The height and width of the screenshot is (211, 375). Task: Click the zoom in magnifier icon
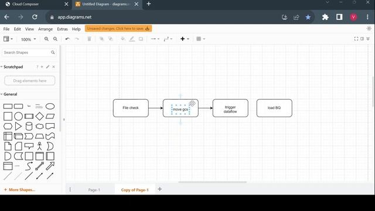(46, 39)
